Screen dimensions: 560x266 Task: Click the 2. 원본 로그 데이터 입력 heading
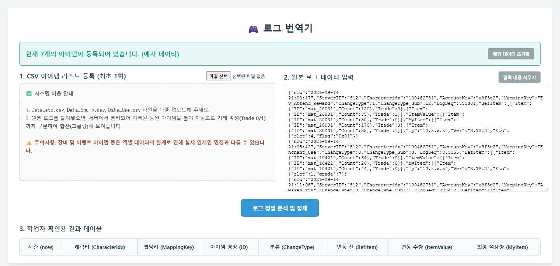click(319, 77)
